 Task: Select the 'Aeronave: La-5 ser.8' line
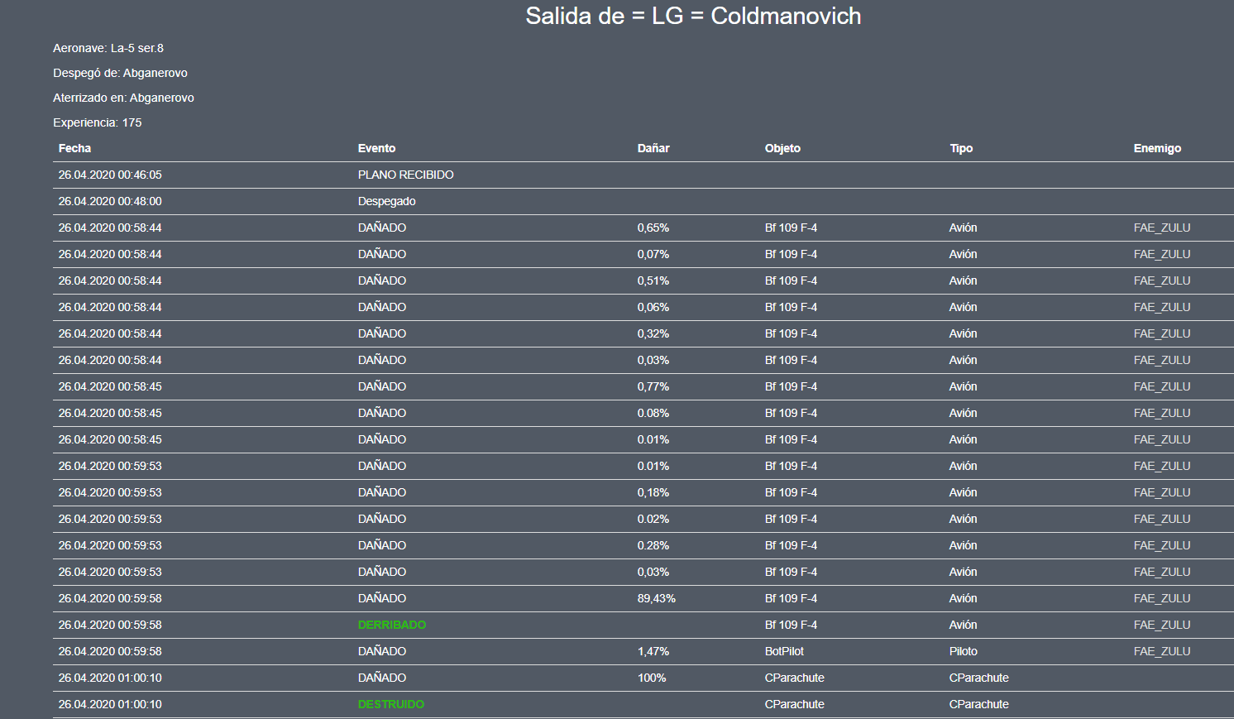(x=108, y=48)
